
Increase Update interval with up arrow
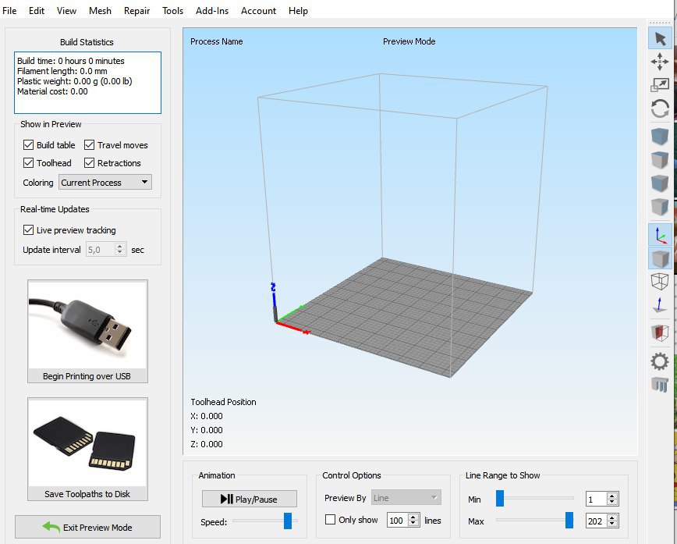[120, 247]
